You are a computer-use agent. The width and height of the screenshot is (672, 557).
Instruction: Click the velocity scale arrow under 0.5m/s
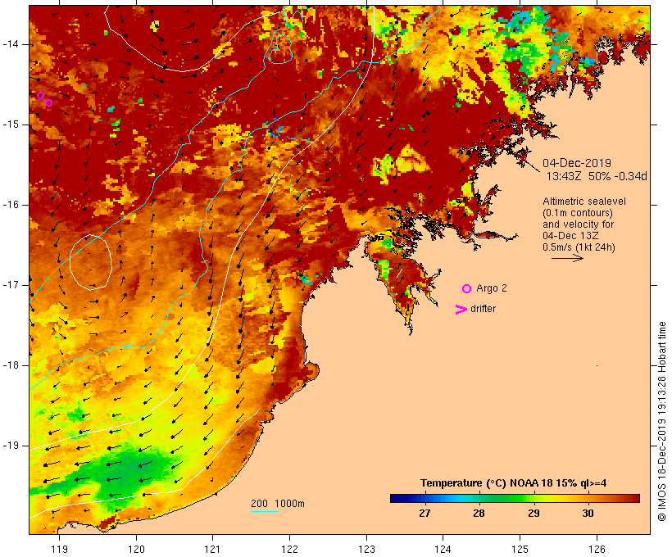coord(567,258)
